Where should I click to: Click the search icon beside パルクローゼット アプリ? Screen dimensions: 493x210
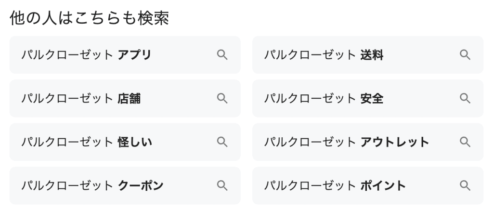click(x=222, y=54)
